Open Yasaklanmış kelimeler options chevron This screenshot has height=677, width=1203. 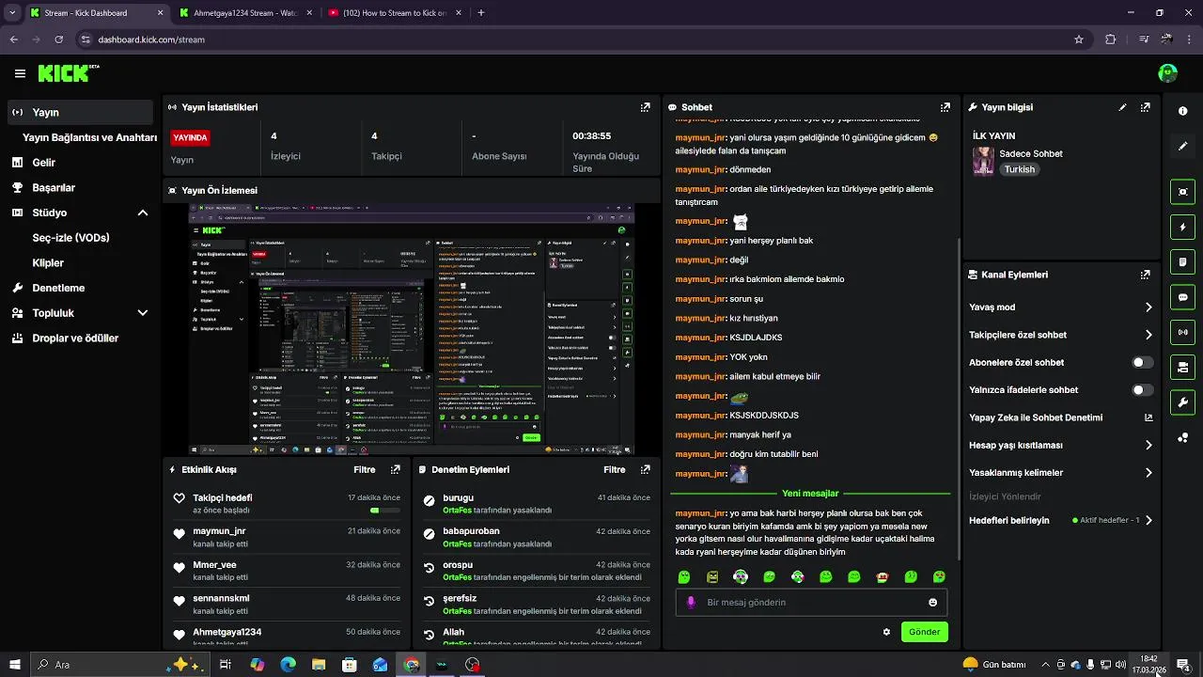[x=1148, y=473]
